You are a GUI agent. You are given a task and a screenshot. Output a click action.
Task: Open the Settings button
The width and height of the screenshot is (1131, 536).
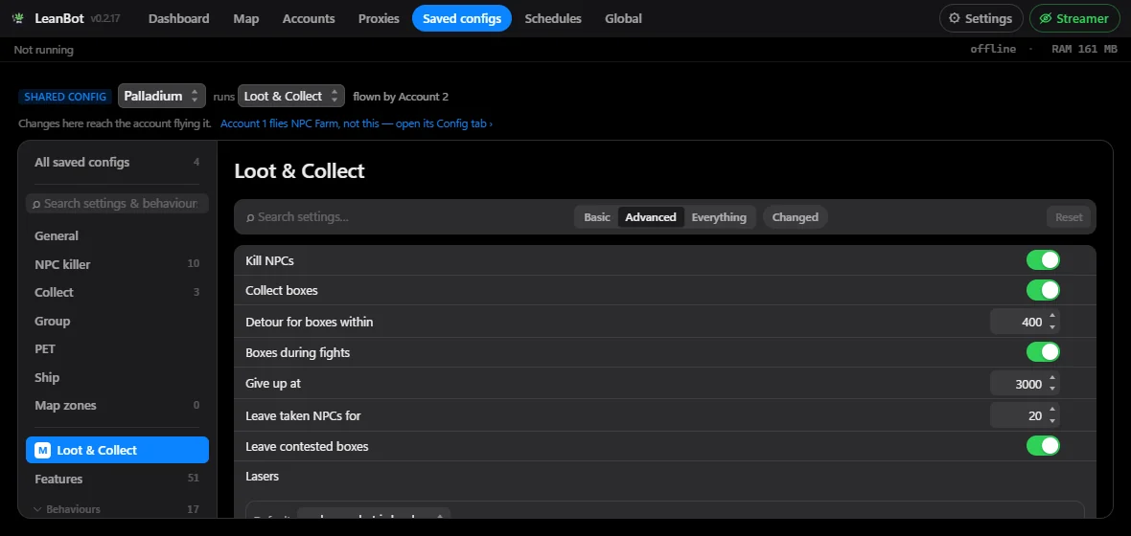point(981,19)
